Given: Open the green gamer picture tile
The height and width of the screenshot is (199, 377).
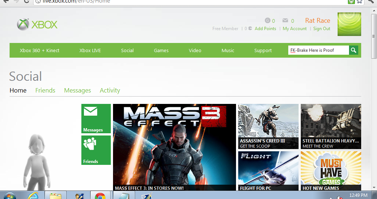Looking at the screenshot, I should (x=349, y=24).
